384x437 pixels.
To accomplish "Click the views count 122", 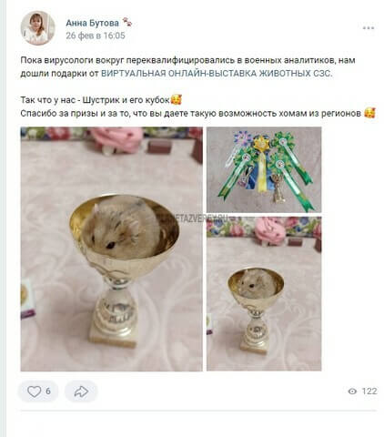I will tap(369, 391).
